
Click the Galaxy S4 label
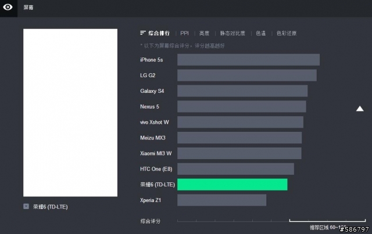pyautogui.click(x=152, y=91)
